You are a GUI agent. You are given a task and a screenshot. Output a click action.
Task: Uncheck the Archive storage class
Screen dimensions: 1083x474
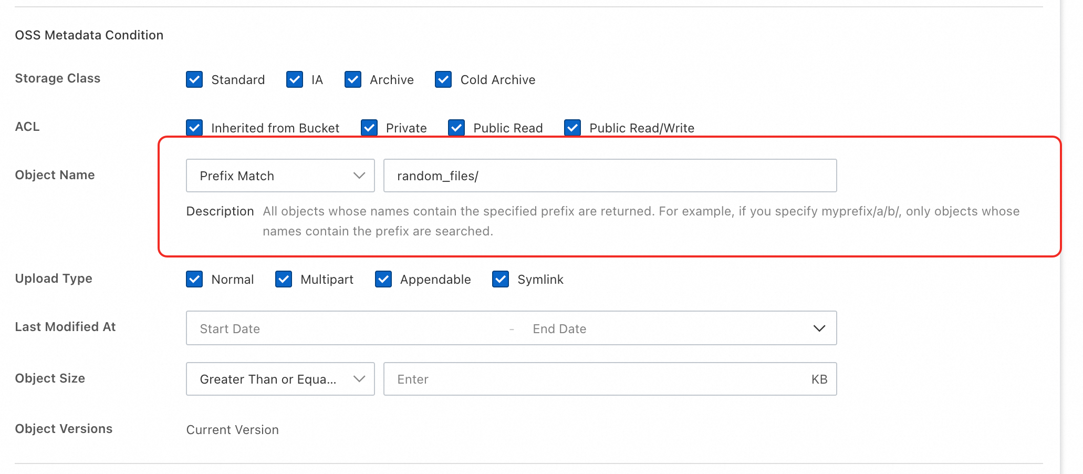point(353,80)
